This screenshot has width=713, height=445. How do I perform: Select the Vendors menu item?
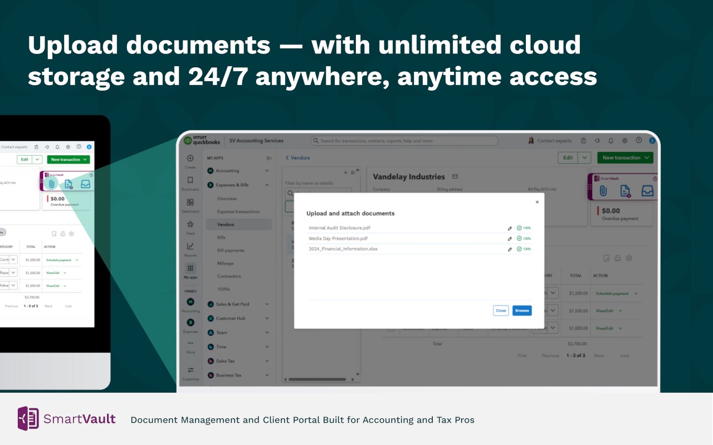click(x=239, y=225)
